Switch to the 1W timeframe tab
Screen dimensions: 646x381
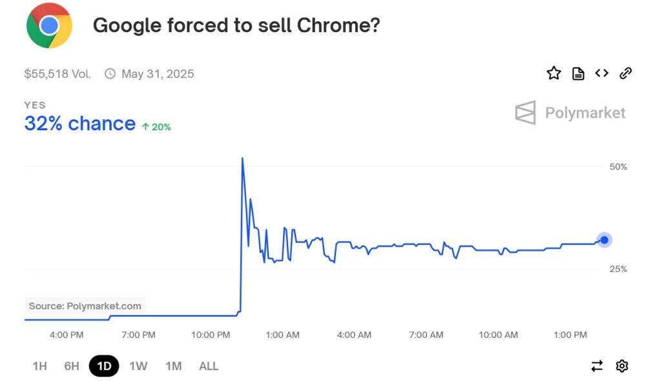(138, 366)
